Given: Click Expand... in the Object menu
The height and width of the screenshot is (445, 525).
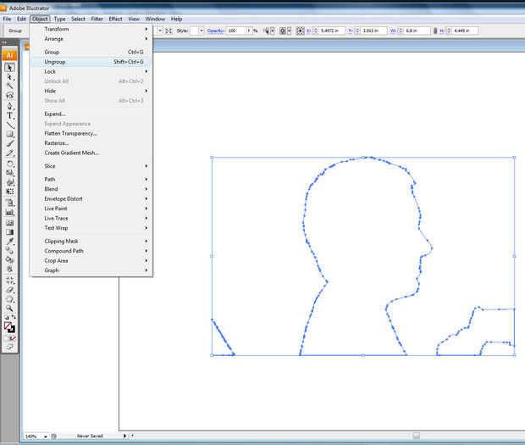Looking at the screenshot, I should click(x=55, y=114).
